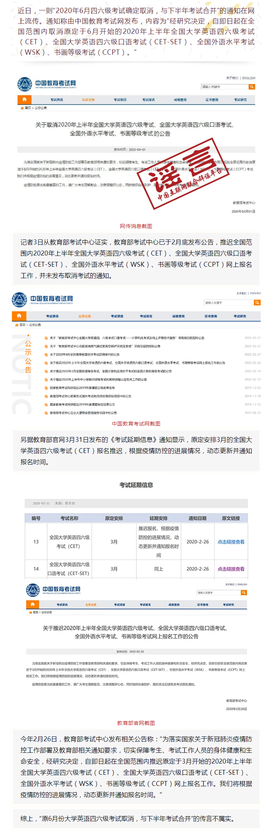Screen dimensions: 271x832
Task: Click the search magnifier in the rumor-stamped screenshot
Action: [x=252, y=87]
